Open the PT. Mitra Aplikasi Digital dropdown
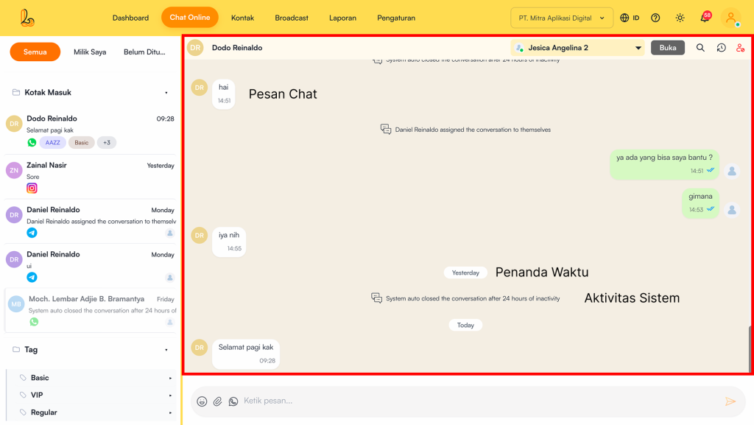 562,18
